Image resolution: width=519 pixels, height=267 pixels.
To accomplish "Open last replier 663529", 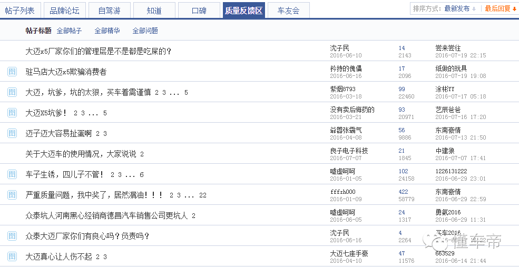I will (x=445, y=253).
